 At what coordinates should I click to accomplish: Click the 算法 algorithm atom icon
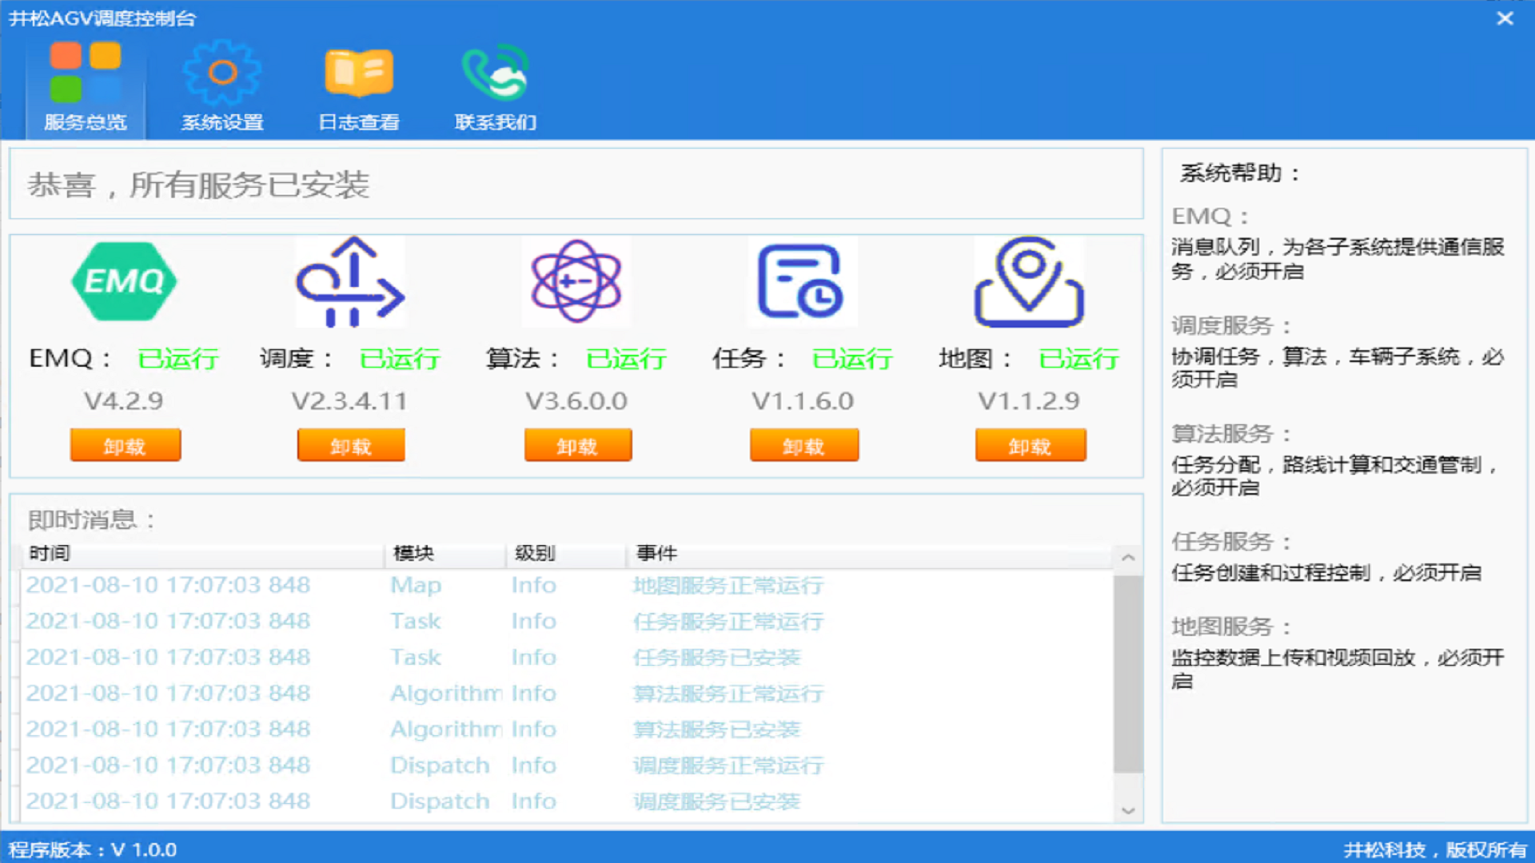click(576, 281)
